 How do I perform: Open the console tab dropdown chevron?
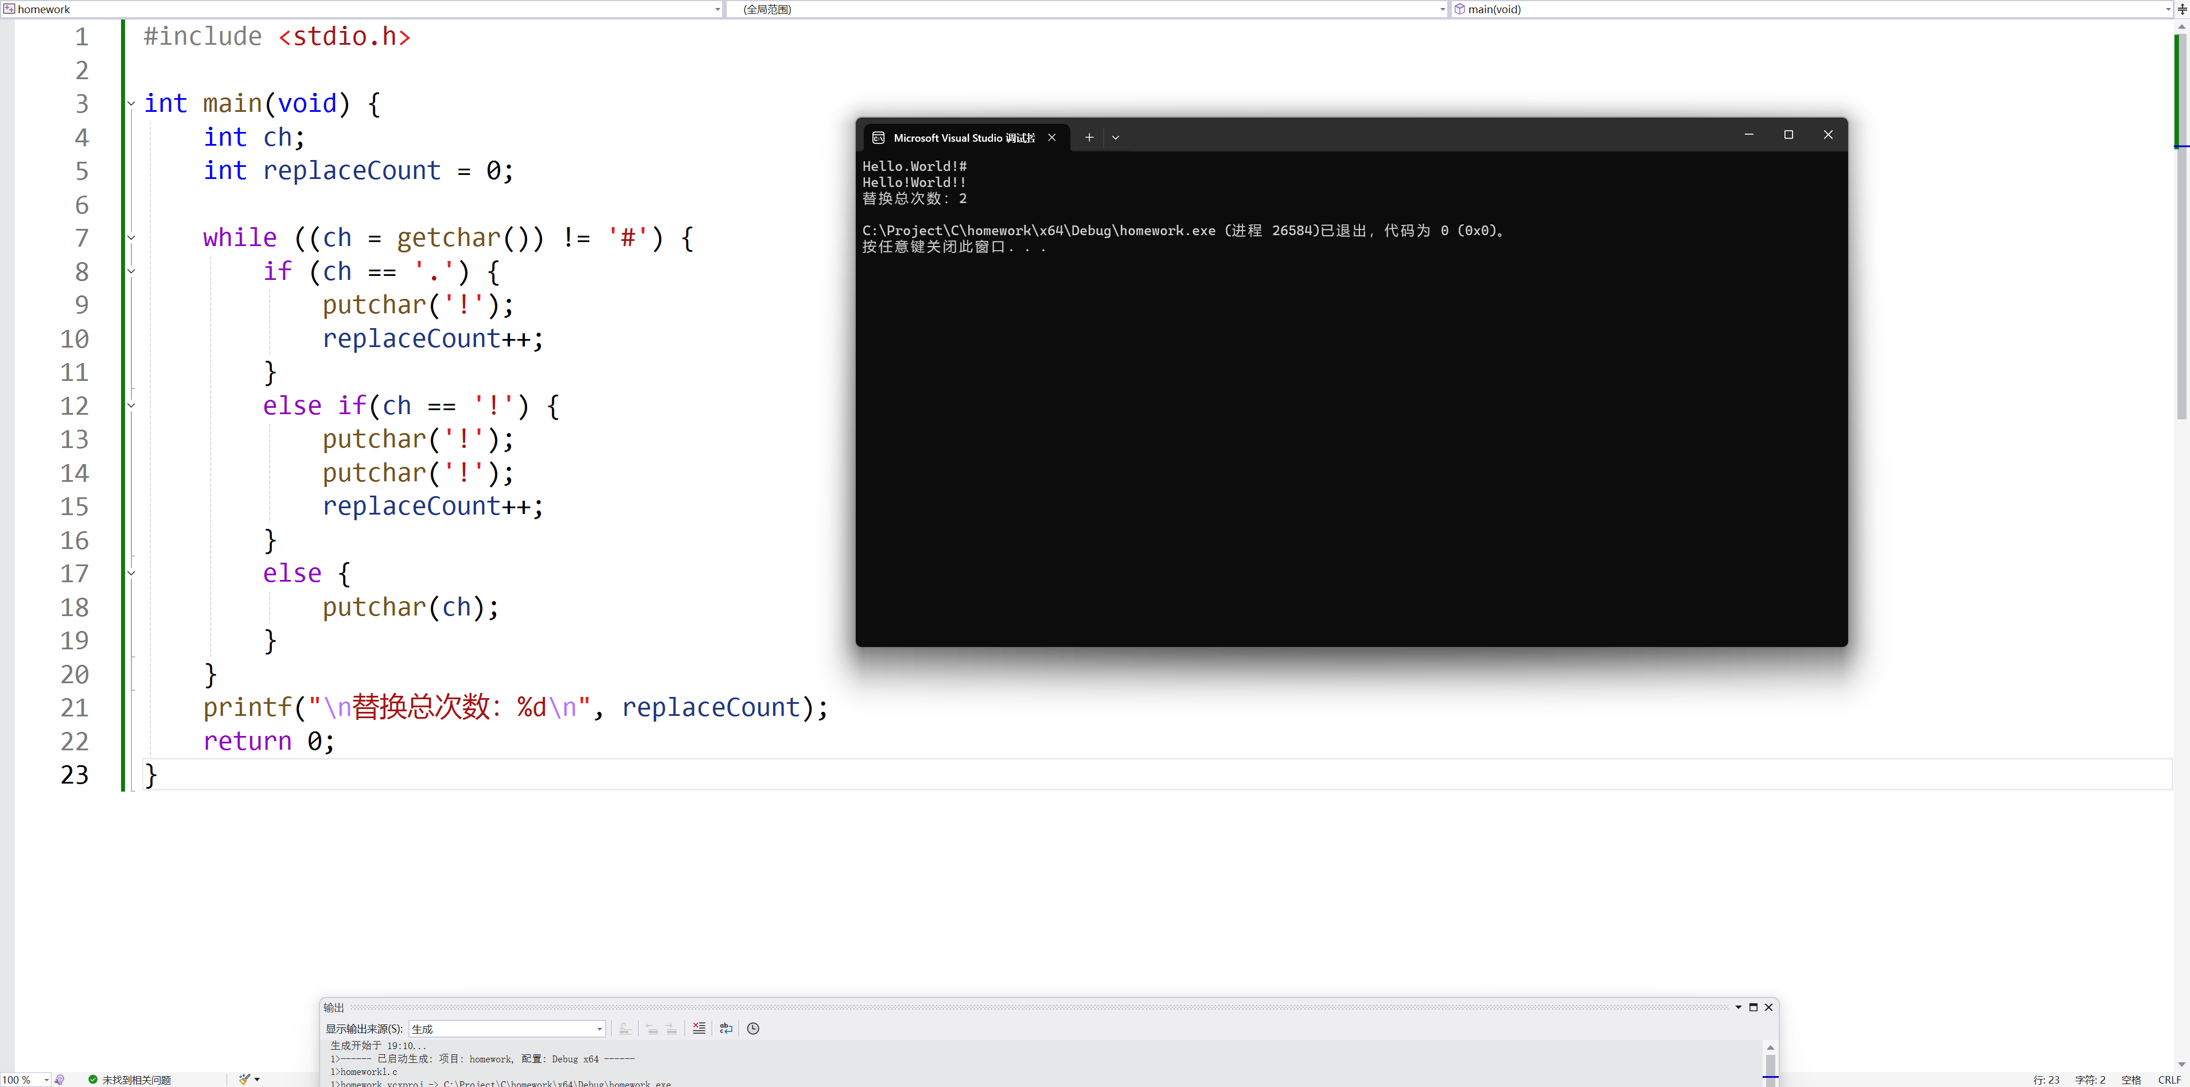[1116, 137]
